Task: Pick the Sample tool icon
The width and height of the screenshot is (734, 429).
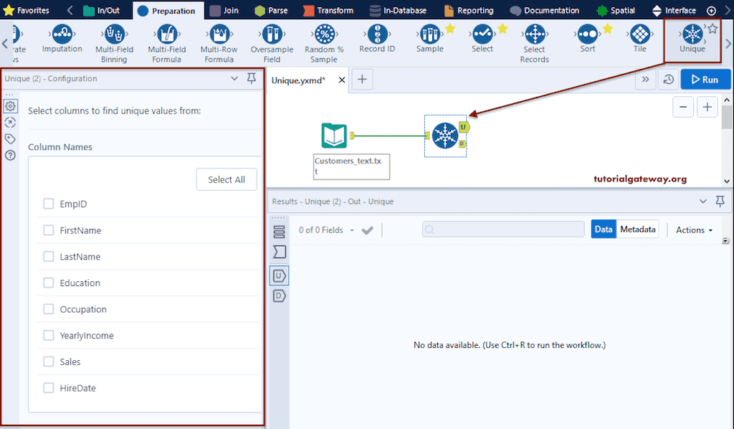Action: tap(429, 34)
